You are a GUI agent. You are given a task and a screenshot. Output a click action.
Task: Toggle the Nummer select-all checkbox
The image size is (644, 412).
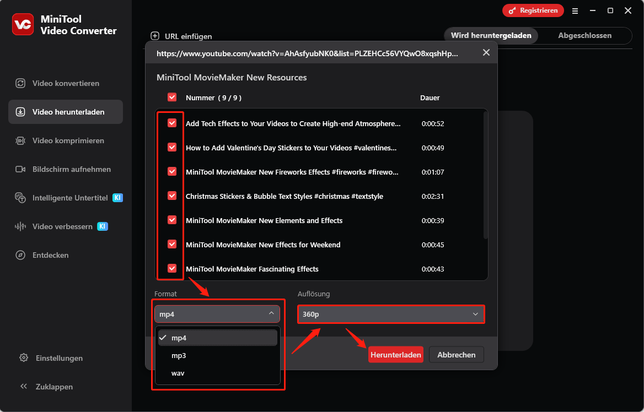(172, 97)
